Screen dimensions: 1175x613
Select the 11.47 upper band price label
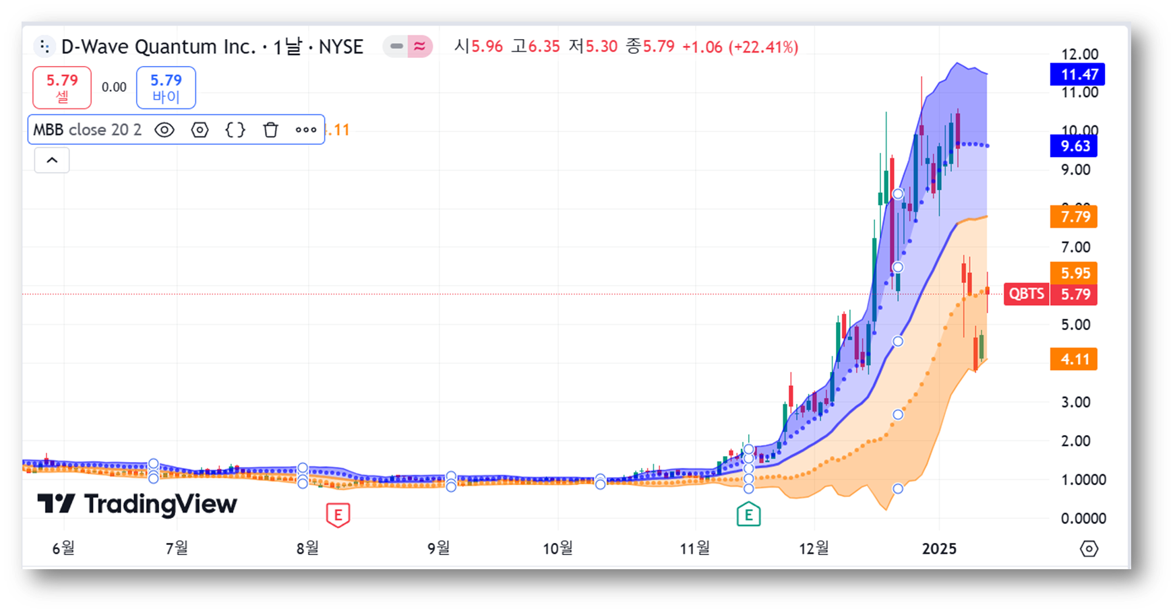pyautogui.click(x=1077, y=75)
